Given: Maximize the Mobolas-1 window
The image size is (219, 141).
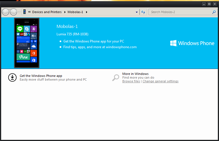Looking at the screenshot, I should (209, 4).
